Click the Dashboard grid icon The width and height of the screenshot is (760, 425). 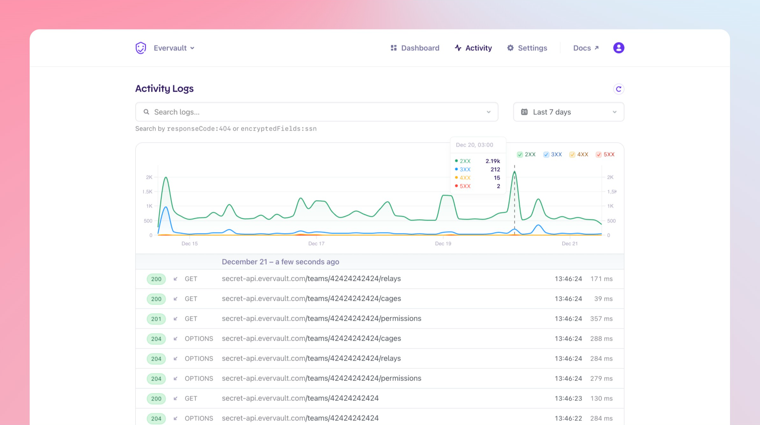click(394, 48)
